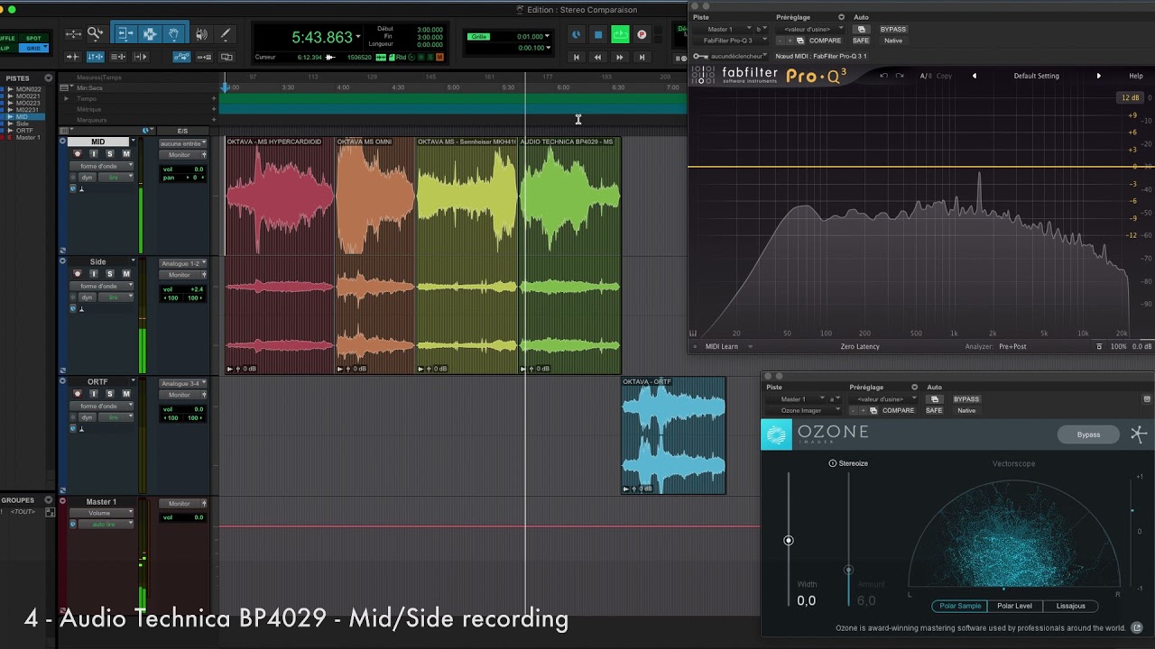Click redo arrow in FabFilter Pro-Q 3
This screenshot has width=1155, height=649.
coord(900,76)
